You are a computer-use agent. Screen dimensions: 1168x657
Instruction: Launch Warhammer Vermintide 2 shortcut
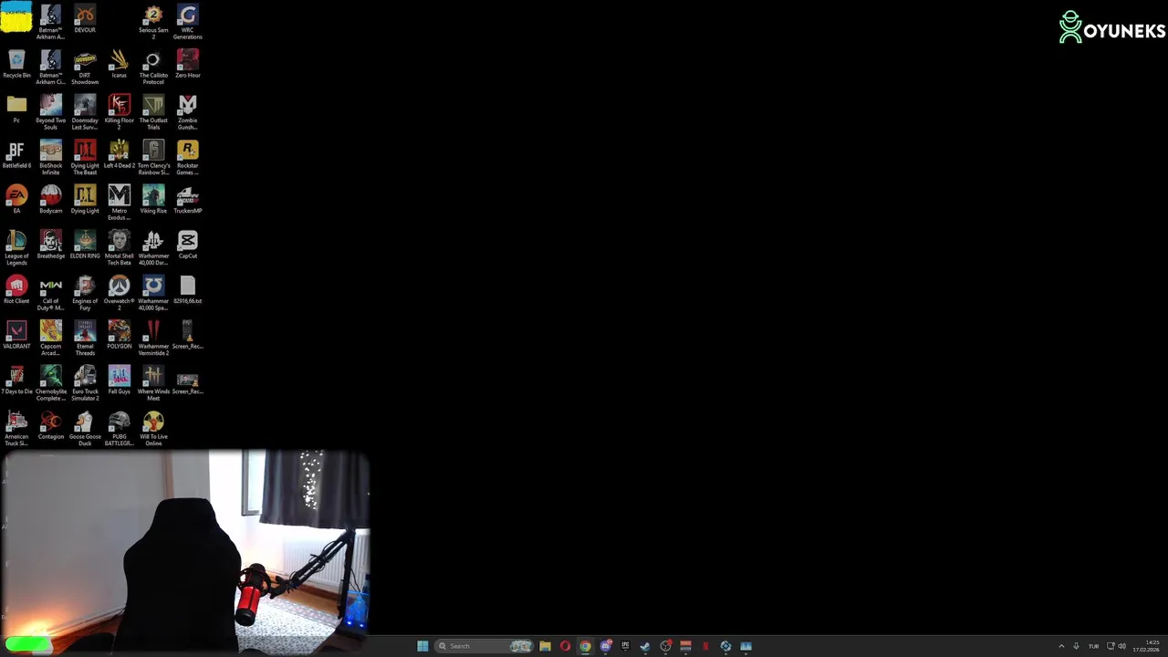[x=153, y=338]
